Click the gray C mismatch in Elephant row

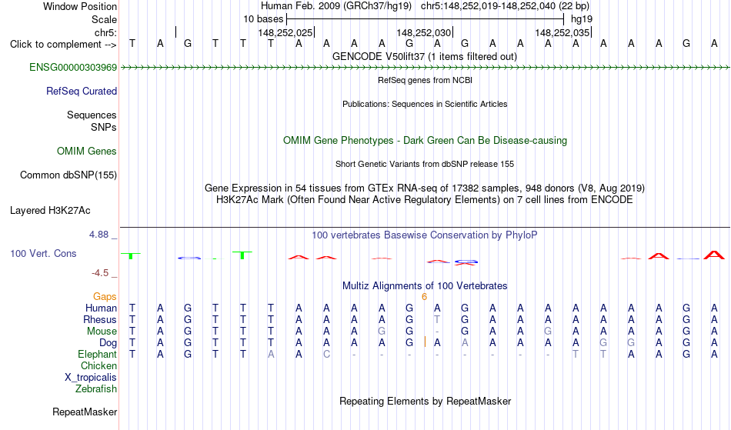click(x=326, y=354)
